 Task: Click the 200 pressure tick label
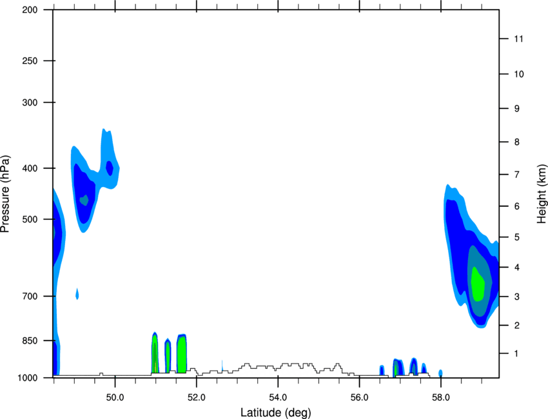[x=30, y=10]
